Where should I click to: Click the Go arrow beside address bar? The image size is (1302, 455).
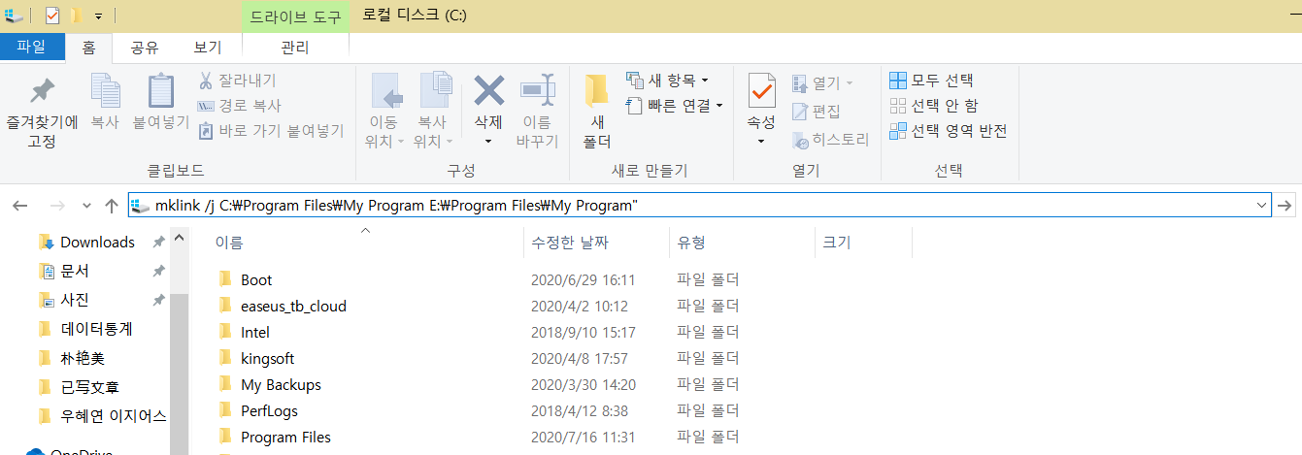tap(1285, 205)
